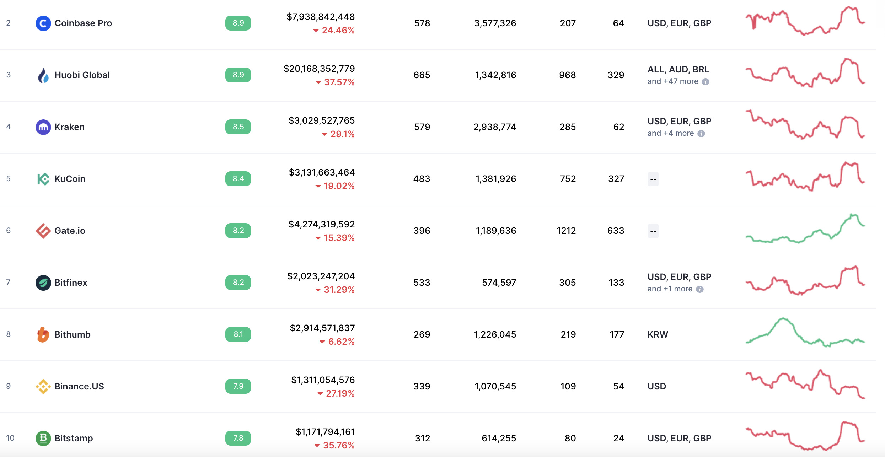Click the Bithumb 7-day volume sparkline
The image size is (885, 457).
(x=805, y=332)
